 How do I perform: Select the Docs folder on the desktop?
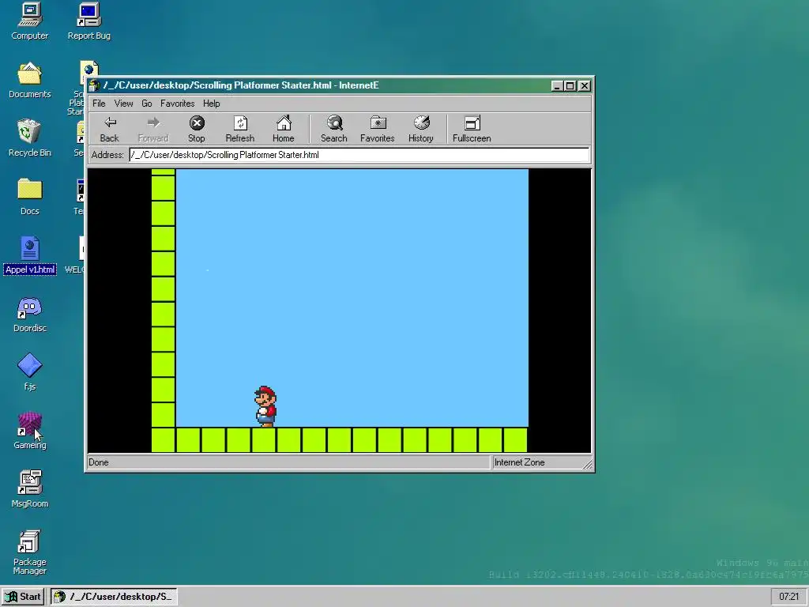point(29,197)
